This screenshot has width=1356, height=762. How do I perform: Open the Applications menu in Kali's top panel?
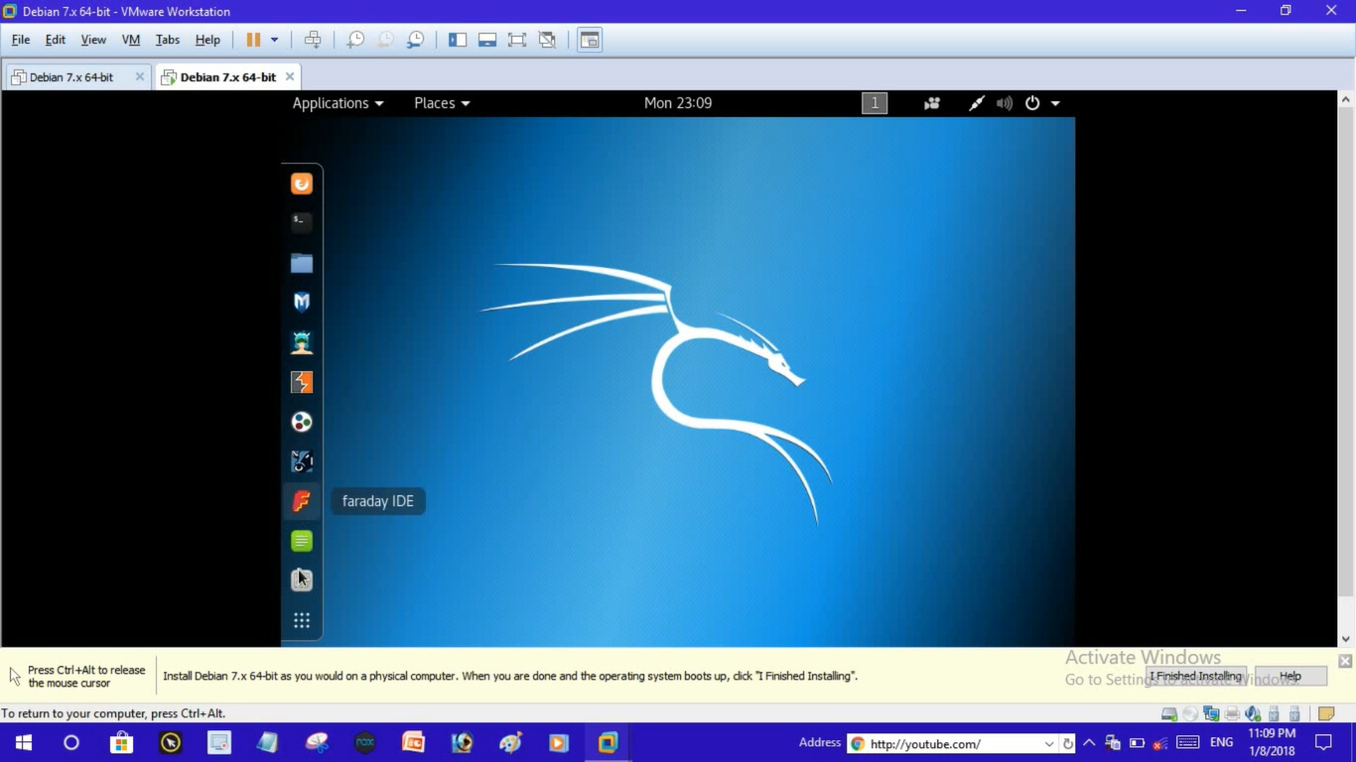338,102
